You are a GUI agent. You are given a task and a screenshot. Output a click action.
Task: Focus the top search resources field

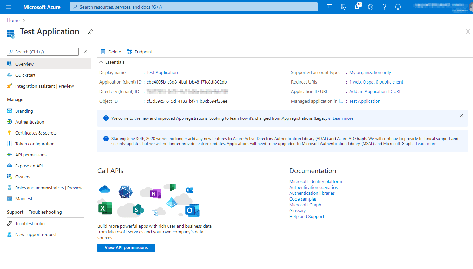click(194, 7)
